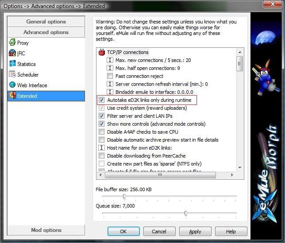Open the General options section
This screenshot has width=285, height=243.
coord(46,21)
